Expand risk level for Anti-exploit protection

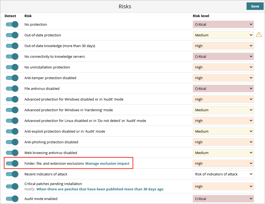223,131
